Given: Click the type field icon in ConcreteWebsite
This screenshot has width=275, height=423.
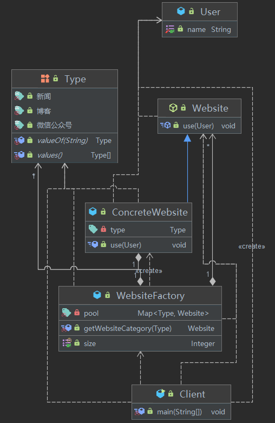Looking at the screenshot, I should coord(93,230).
